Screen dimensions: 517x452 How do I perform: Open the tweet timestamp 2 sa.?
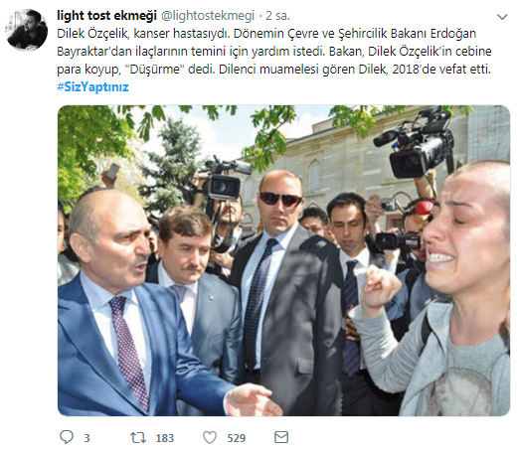pos(277,16)
